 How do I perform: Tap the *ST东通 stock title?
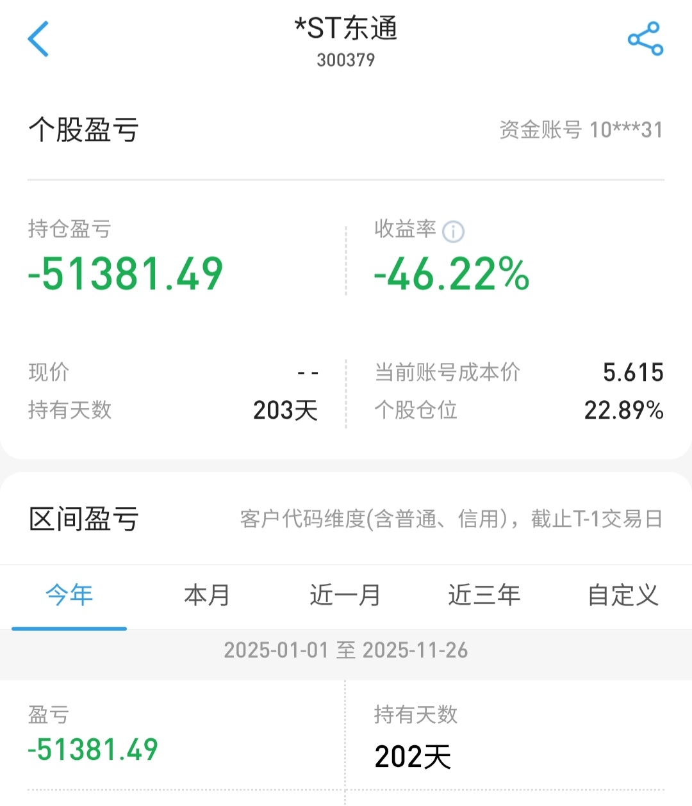346,28
